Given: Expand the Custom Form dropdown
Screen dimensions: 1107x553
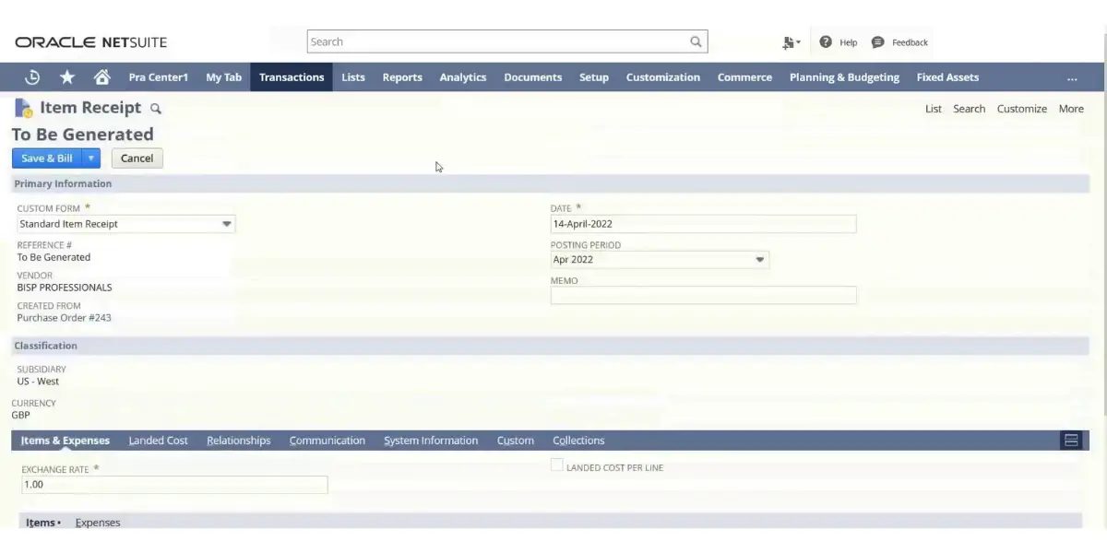Looking at the screenshot, I should pyautogui.click(x=227, y=224).
